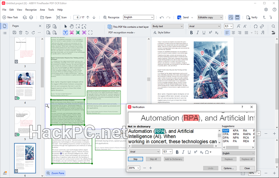This screenshot has width=279, height=178.
Task: Open help question mark icon
Action: [275, 10]
